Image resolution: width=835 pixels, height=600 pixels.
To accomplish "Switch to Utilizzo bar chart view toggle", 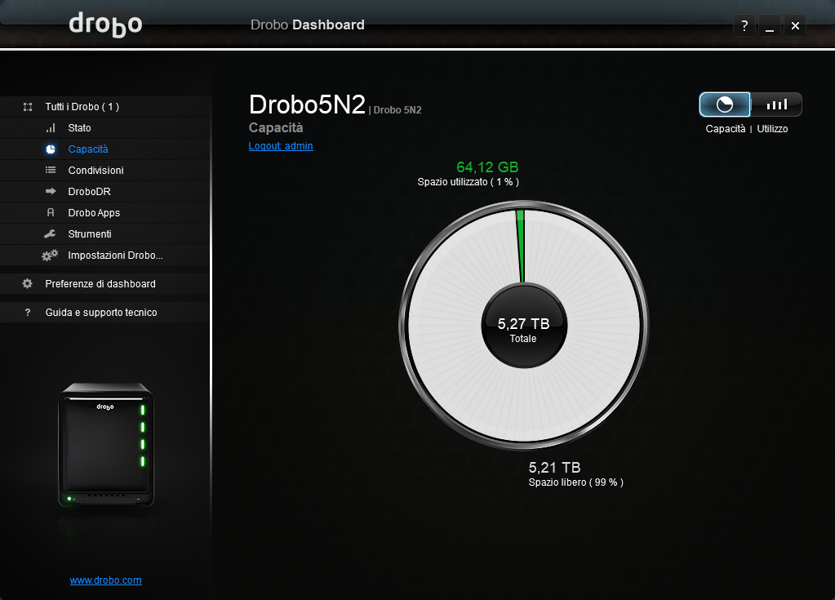I will [776, 104].
